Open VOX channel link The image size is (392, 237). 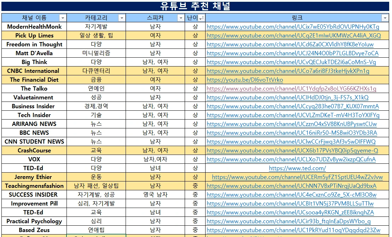tap(291, 159)
